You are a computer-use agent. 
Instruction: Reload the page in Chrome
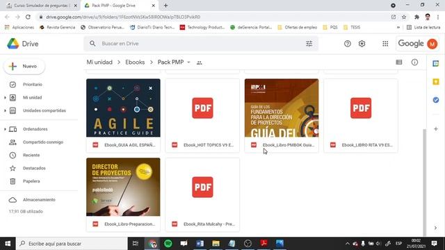click(x=28, y=17)
